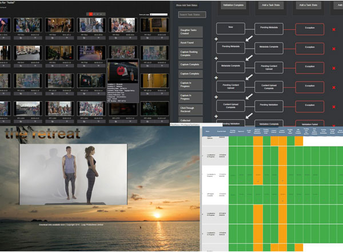Click the Show Add Task Status button

186,5
